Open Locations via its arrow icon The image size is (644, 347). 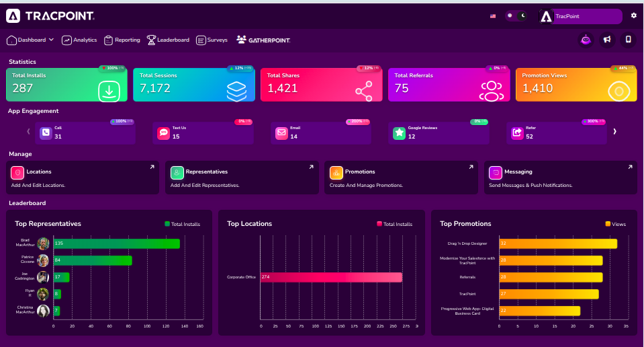pyautogui.click(x=152, y=167)
